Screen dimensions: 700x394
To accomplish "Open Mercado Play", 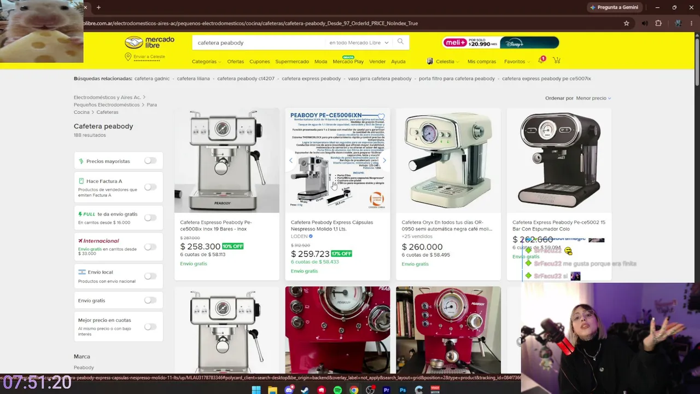I will point(348,61).
